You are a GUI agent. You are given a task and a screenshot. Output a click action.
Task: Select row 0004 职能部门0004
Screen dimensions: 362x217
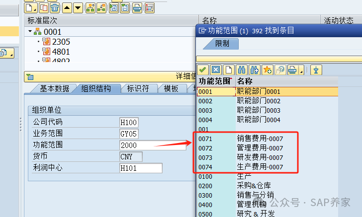coord(268,120)
